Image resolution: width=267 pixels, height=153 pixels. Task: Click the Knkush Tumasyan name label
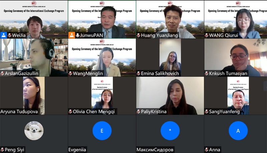click(x=228, y=73)
